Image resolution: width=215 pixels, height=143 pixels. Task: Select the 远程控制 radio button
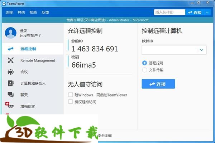(x=144, y=63)
